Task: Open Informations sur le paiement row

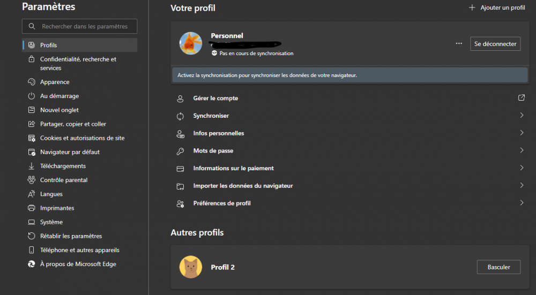Action: (x=350, y=168)
